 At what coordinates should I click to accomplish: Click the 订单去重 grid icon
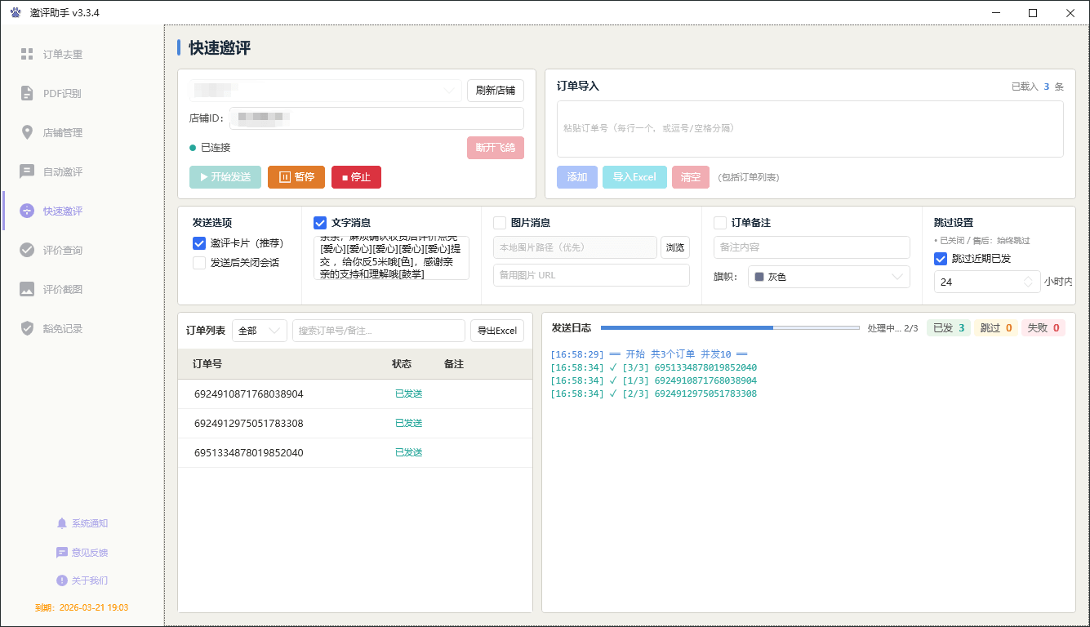(27, 55)
